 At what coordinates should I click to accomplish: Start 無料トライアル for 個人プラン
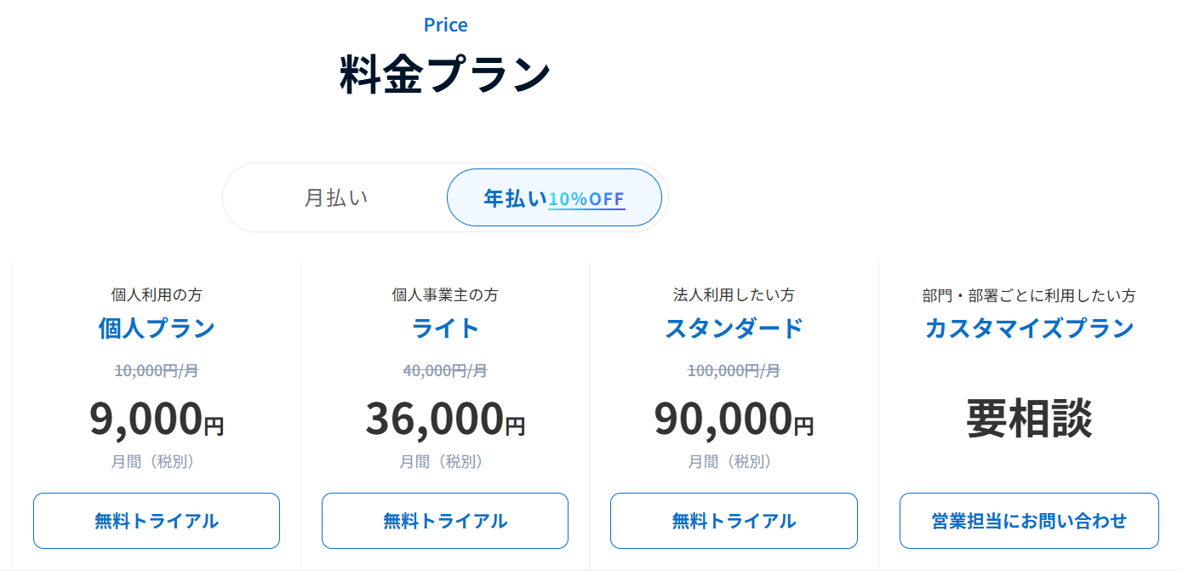pyautogui.click(x=157, y=521)
